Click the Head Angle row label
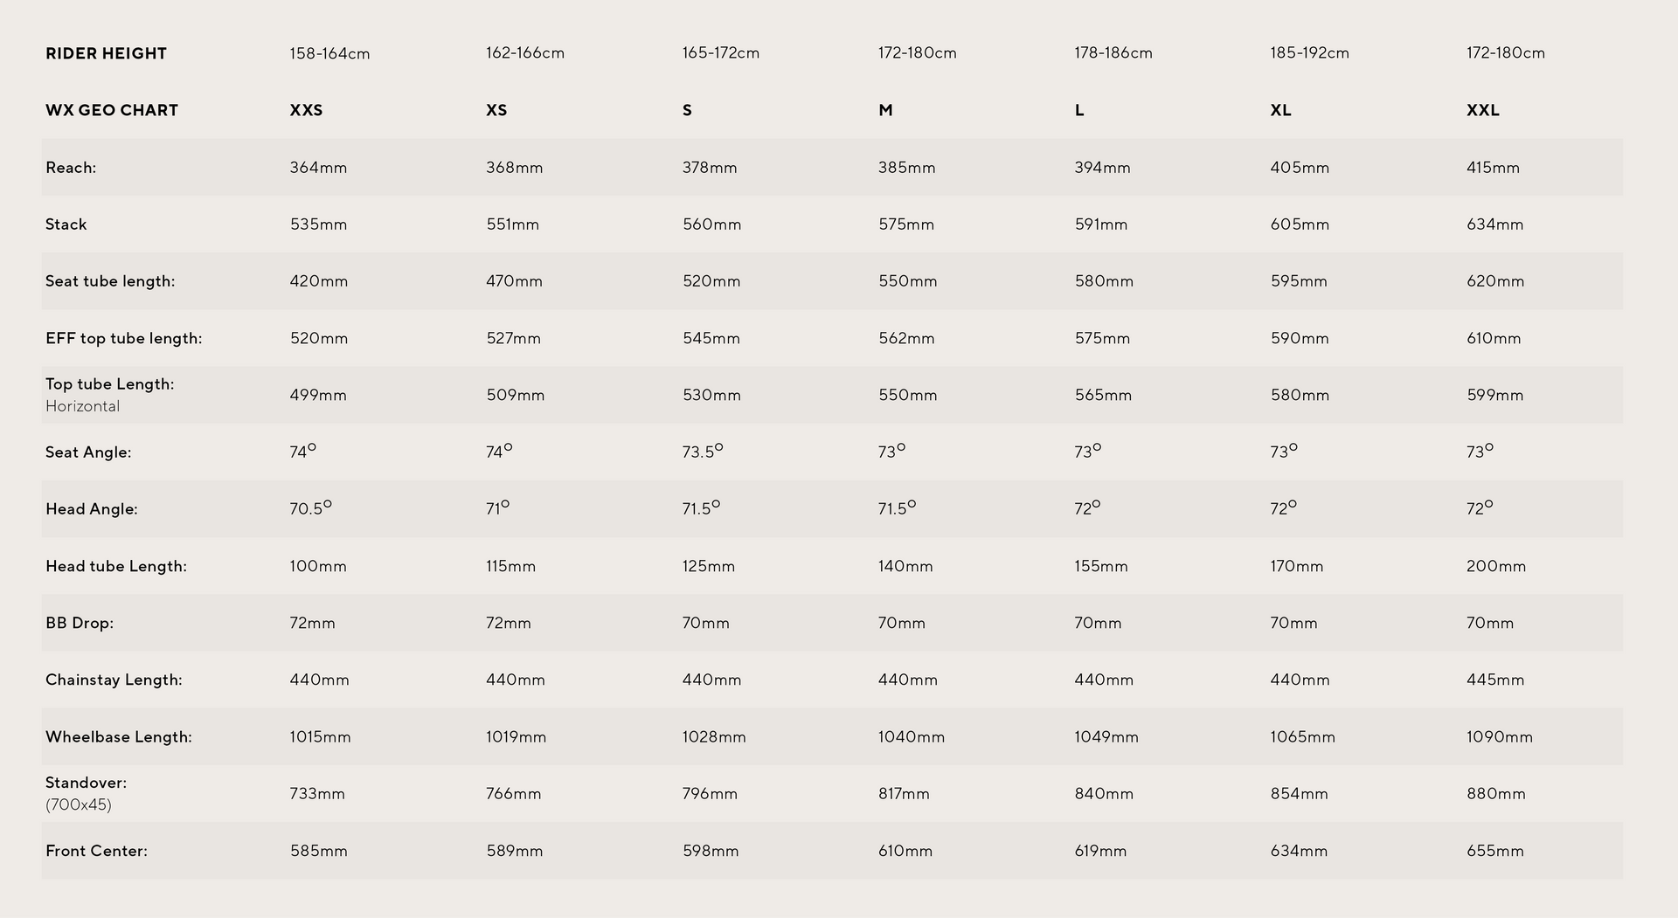1678x918 pixels. pos(92,509)
